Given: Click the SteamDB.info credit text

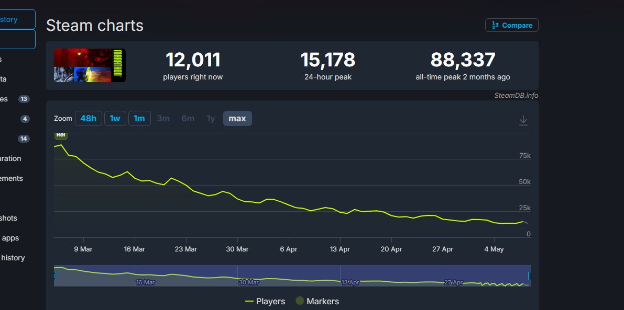Looking at the screenshot, I should click(516, 95).
